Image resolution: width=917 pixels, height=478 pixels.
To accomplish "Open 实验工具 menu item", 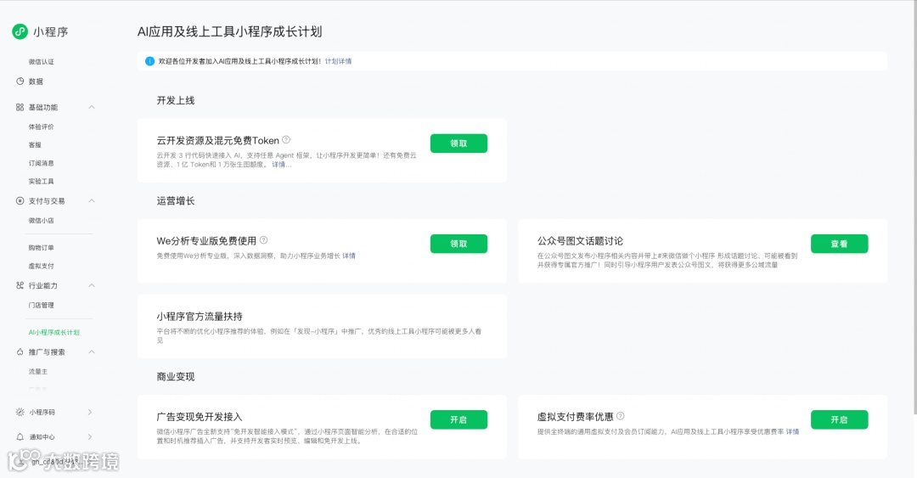I will pyautogui.click(x=41, y=182).
